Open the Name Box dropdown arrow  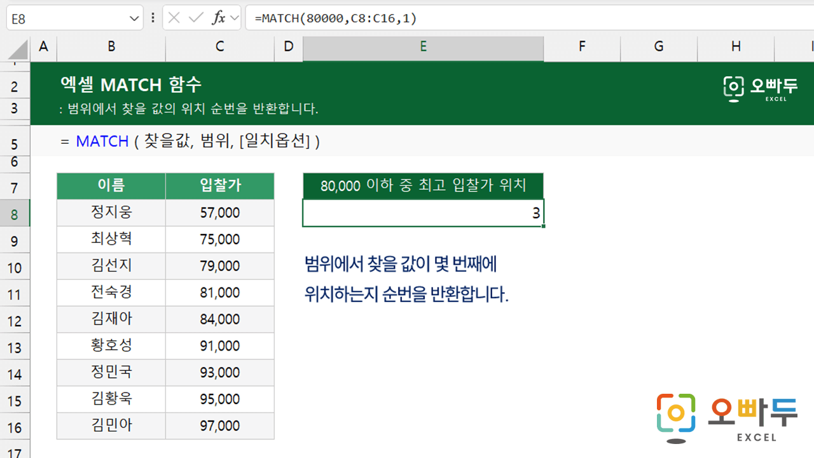pyautogui.click(x=134, y=18)
